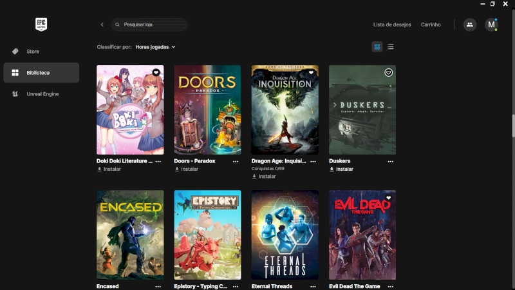Install Dragon Age Inquisition
Viewport: 515px width, 290px height.
[264, 177]
